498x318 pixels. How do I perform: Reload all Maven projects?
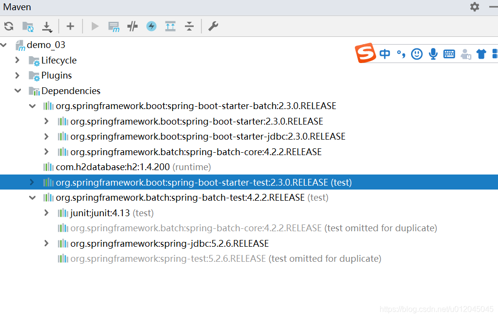(9, 26)
